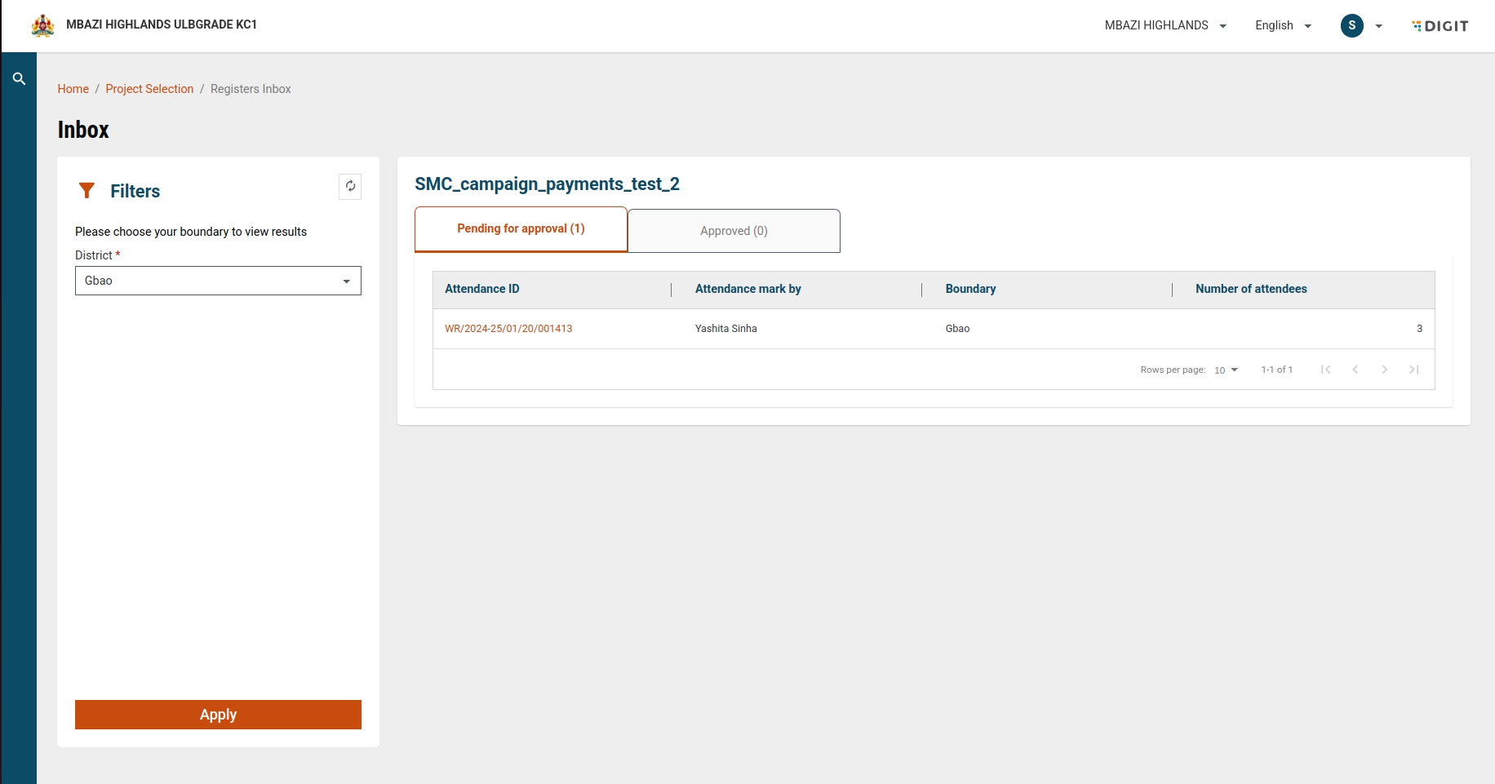Select the Pending for approval (1) tab
Image resolution: width=1495 pixels, height=784 pixels.
[x=521, y=229]
